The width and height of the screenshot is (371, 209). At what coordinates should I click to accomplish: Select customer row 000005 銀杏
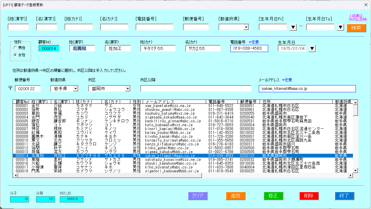tap(89, 121)
